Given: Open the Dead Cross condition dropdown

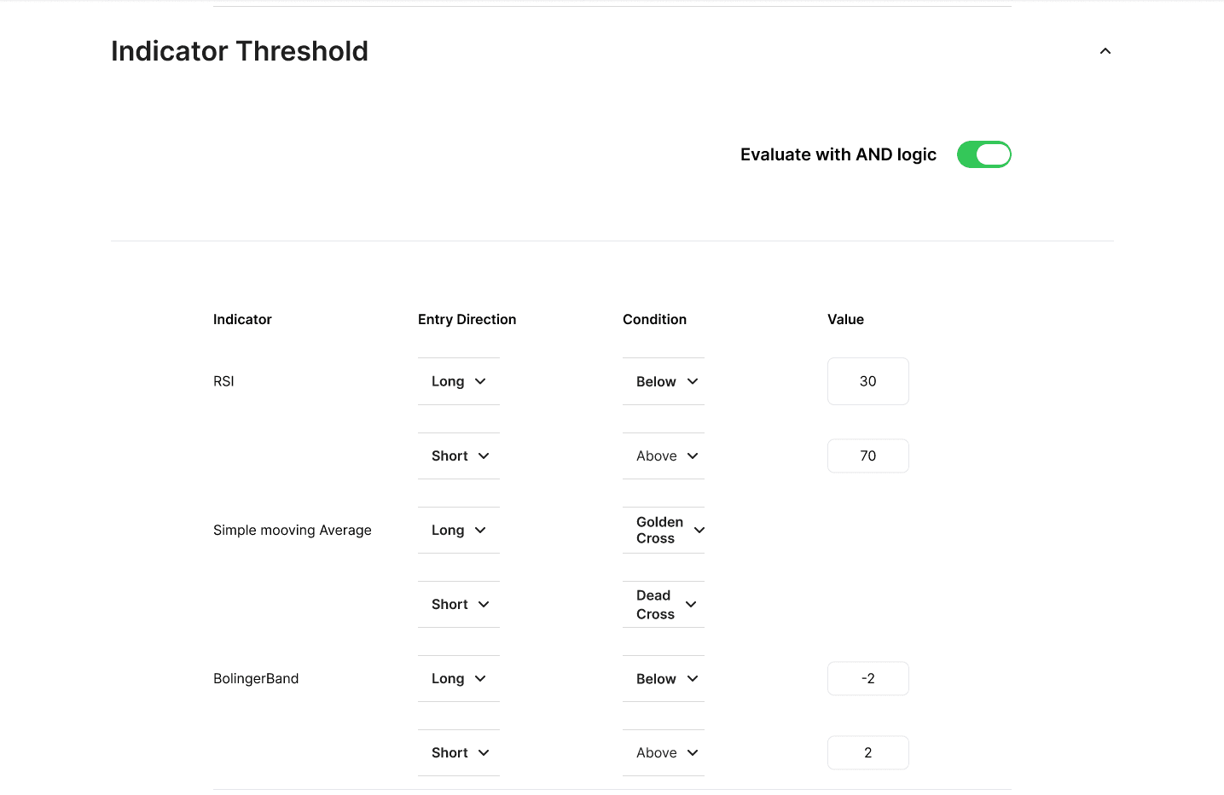Looking at the screenshot, I should (x=666, y=605).
